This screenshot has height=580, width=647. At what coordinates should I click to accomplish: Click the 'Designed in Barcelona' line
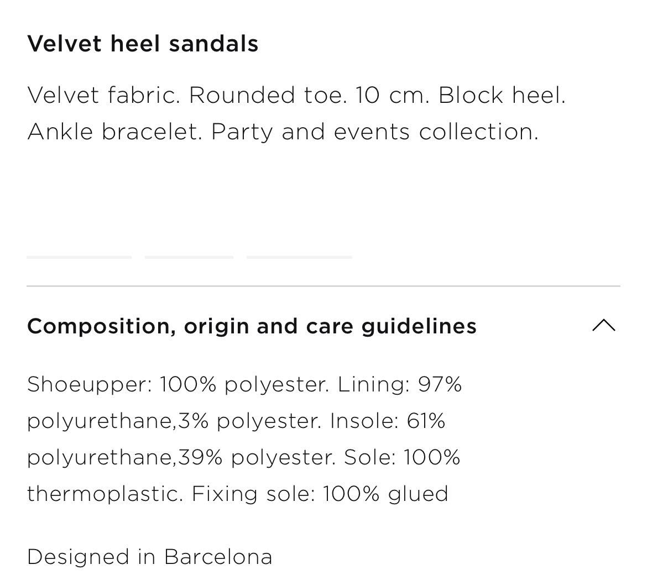click(x=150, y=557)
